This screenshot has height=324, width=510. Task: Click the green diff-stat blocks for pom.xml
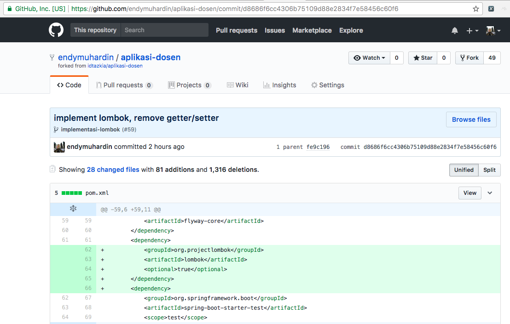click(73, 193)
